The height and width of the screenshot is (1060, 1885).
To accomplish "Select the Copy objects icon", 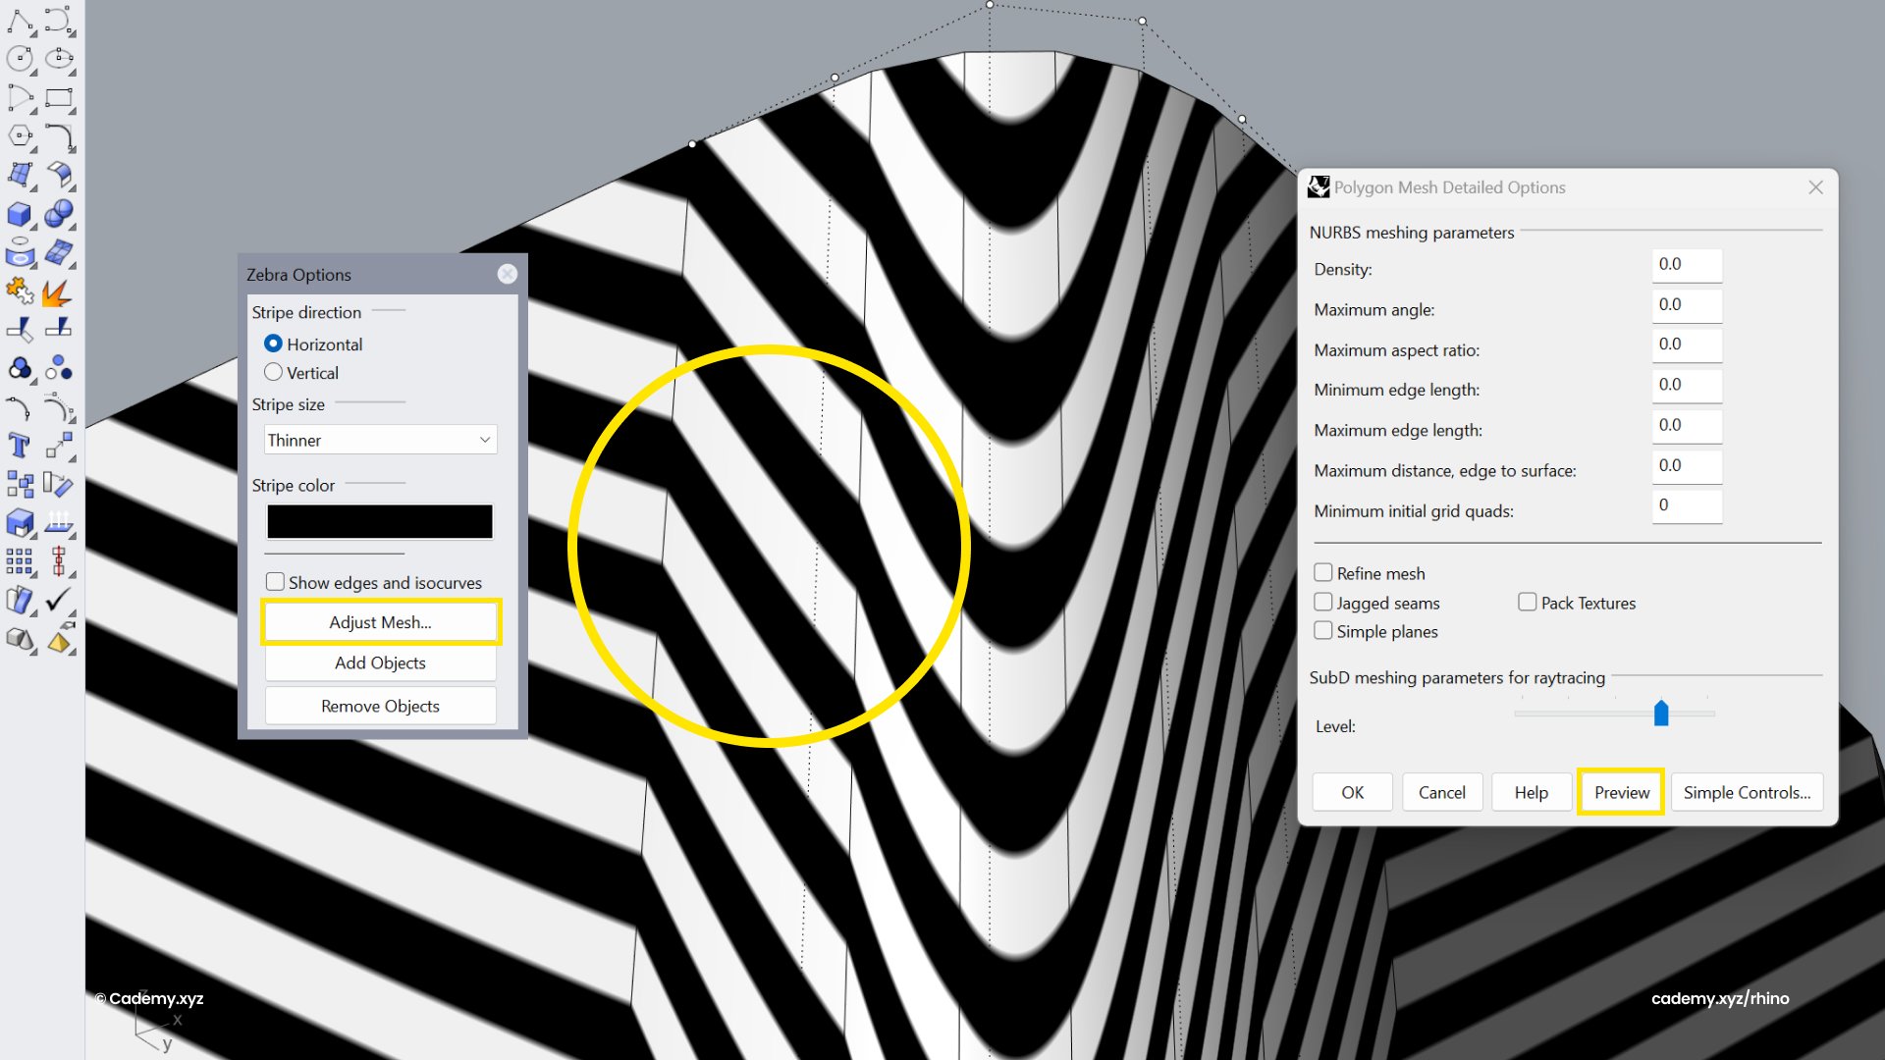I will coord(20,485).
